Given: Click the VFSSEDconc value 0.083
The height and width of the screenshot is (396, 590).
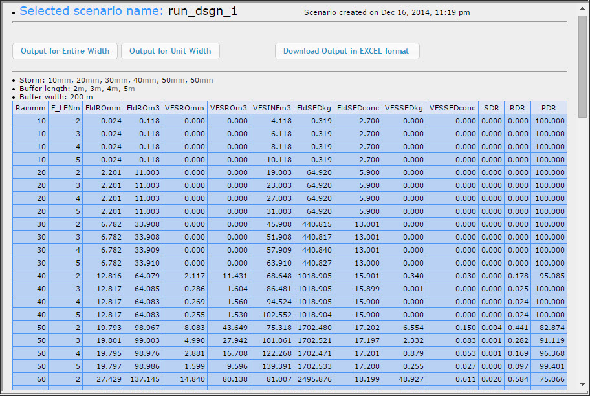Looking at the screenshot, I should pos(452,340).
